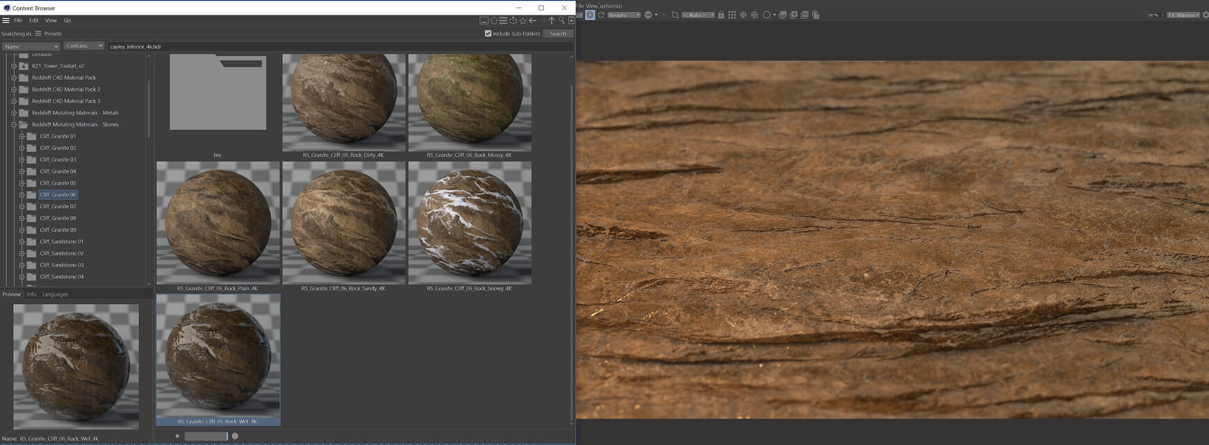Go to home presets location
Image resolution: width=1209 pixels, height=445 pixels.
click(494, 21)
